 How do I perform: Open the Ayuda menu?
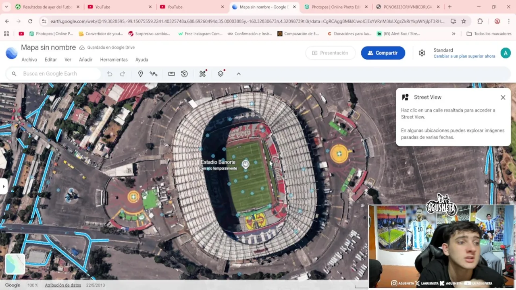coord(141,60)
